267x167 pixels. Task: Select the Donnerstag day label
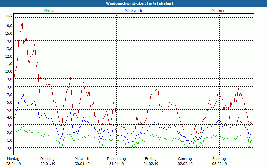116,159
